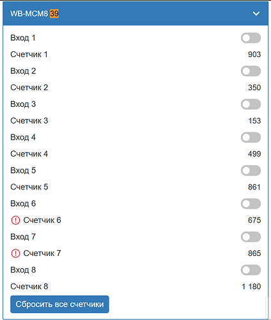Select the Счетчик 8 value 1 180
Image resolution: width=271 pixels, height=320 pixels.
tap(251, 287)
